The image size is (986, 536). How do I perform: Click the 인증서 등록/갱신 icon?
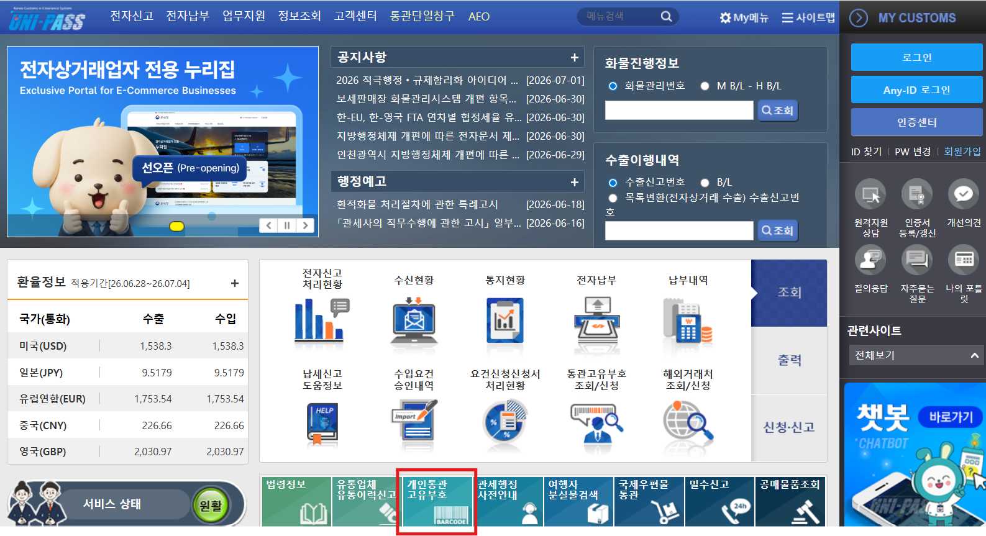click(917, 194)
